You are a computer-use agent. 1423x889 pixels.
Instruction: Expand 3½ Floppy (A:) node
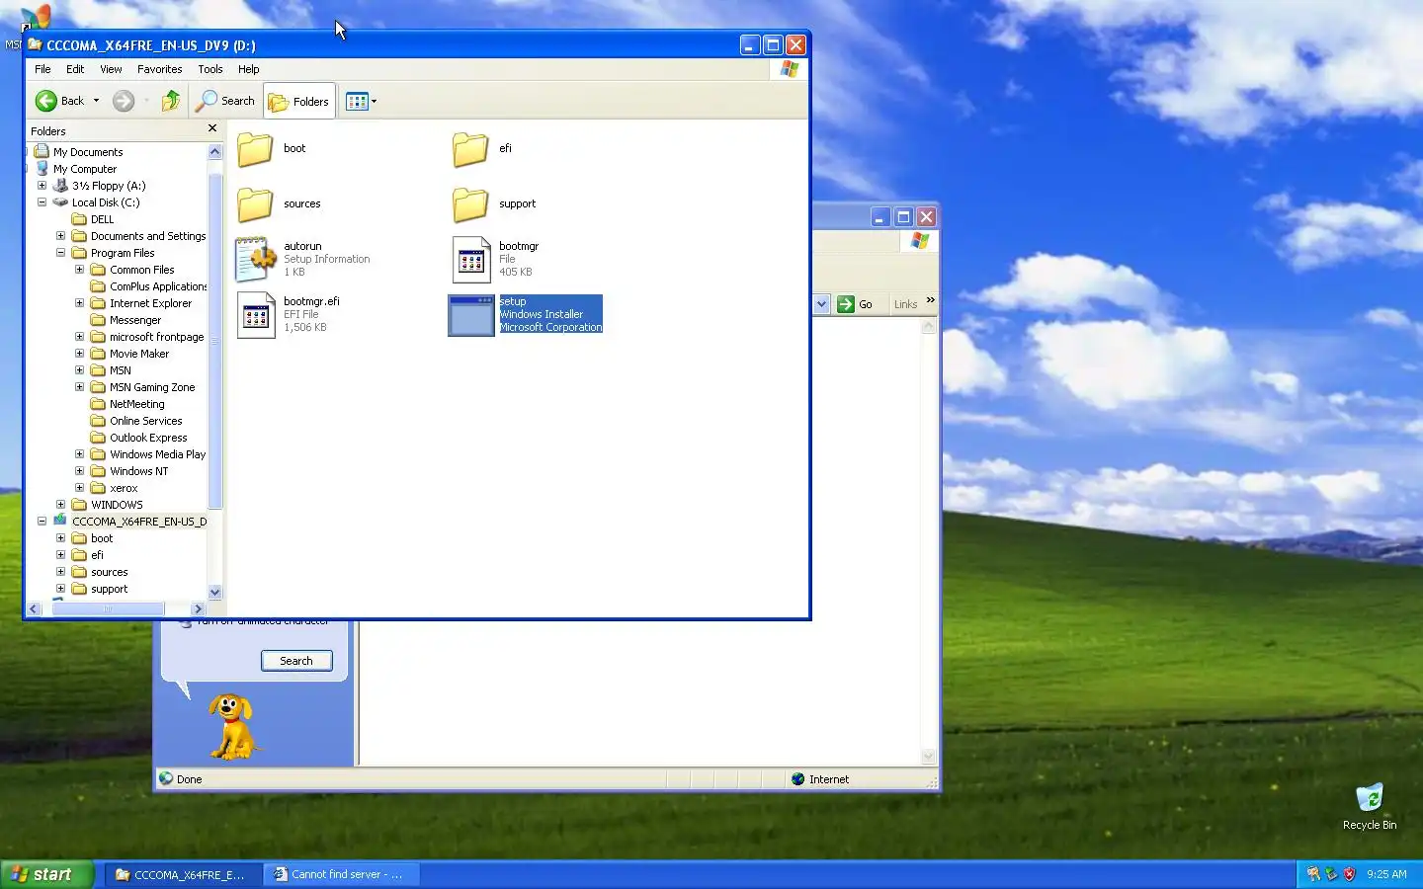point(42,186)
